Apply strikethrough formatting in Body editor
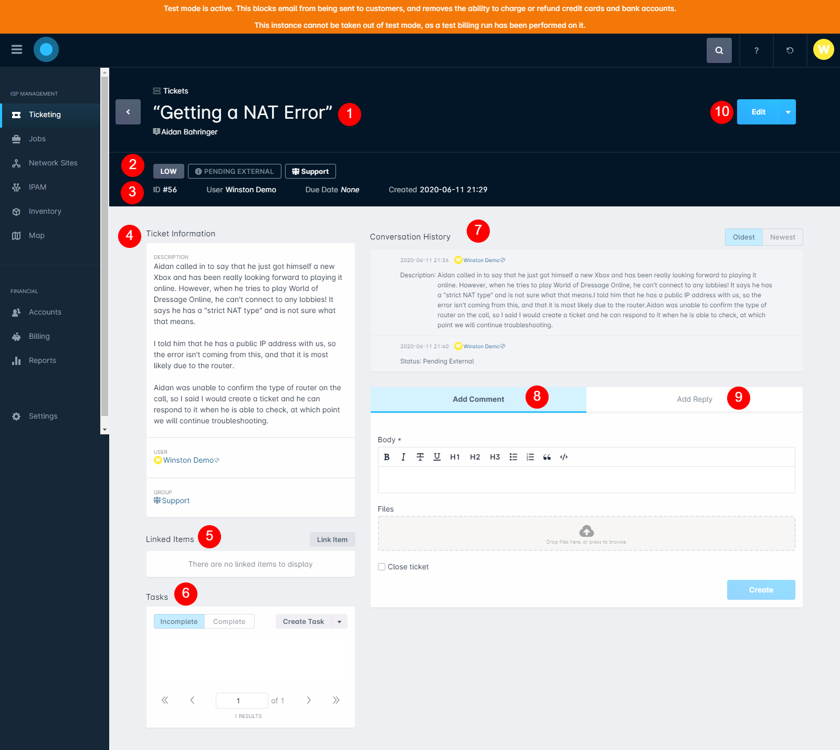 click(x=420, y=457)
